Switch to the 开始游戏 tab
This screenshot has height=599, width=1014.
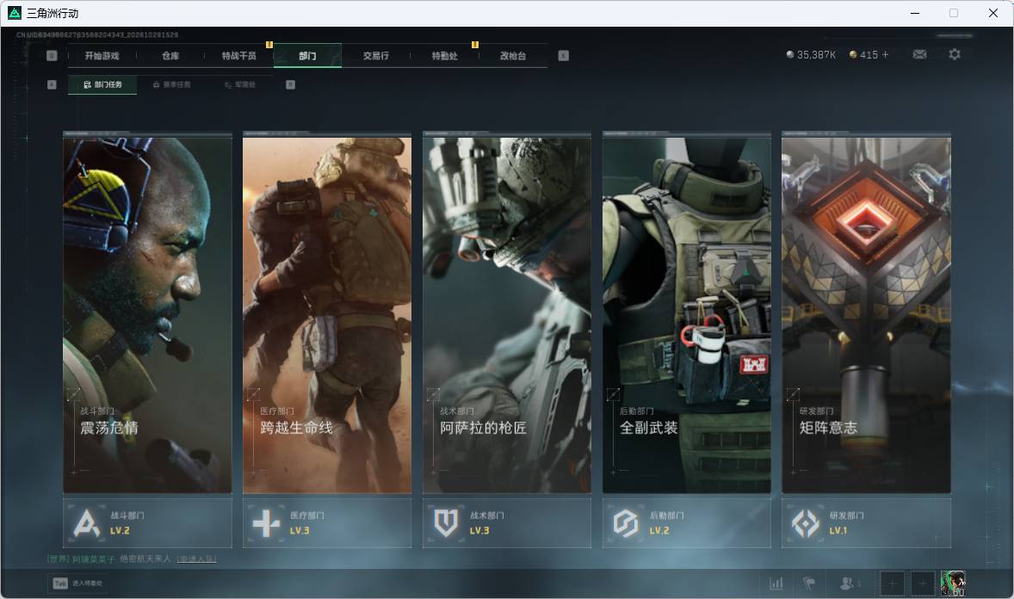pos(102,56)
